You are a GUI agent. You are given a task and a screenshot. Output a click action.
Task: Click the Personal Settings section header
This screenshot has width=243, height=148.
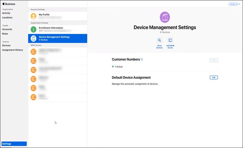pos(38,10)
